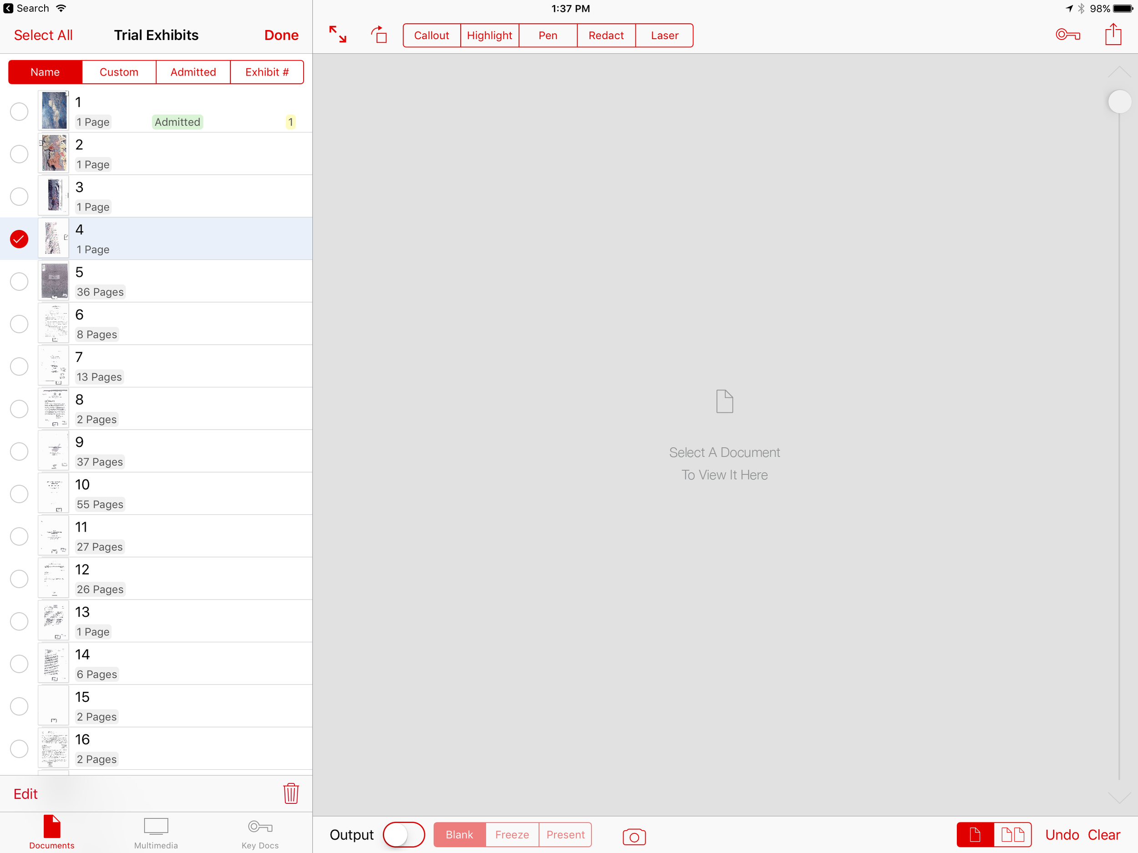Tap the scroll up chevron at top right
The image size is (1138, 853).
(x=1119, y=72)
